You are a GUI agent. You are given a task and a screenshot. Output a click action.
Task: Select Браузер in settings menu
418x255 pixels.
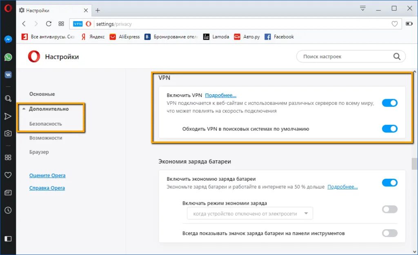39,152
